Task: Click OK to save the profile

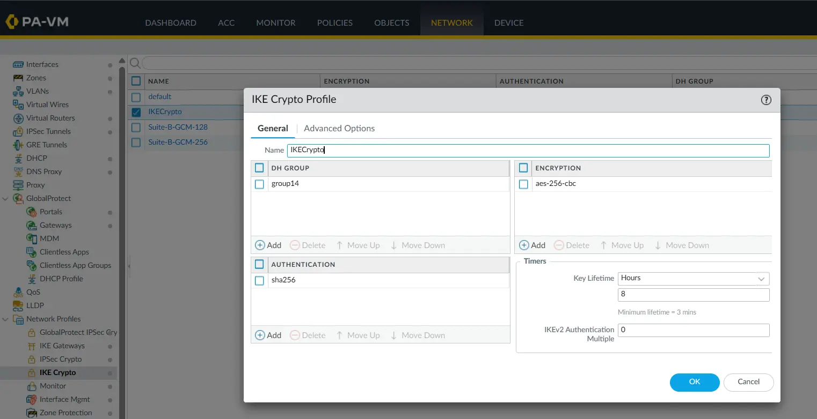Action: coord(695,382)
